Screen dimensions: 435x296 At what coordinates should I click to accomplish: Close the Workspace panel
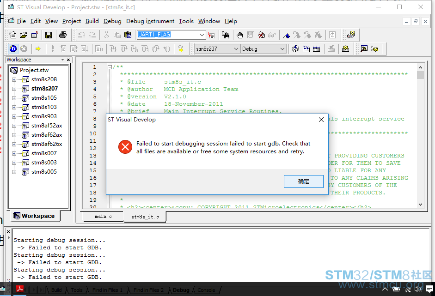point(68,60)
